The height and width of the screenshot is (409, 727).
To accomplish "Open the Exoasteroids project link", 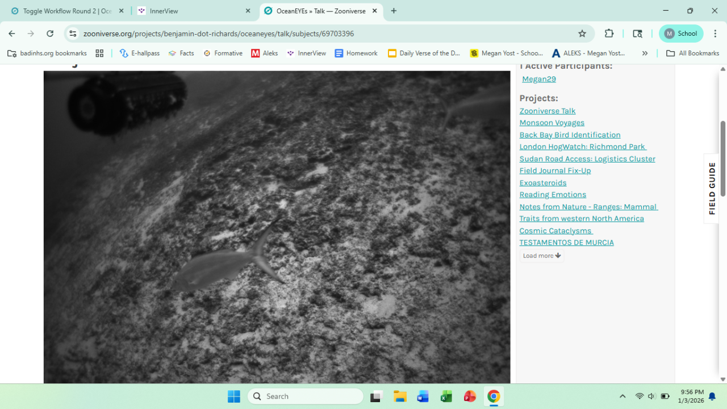I will point(543,182).
